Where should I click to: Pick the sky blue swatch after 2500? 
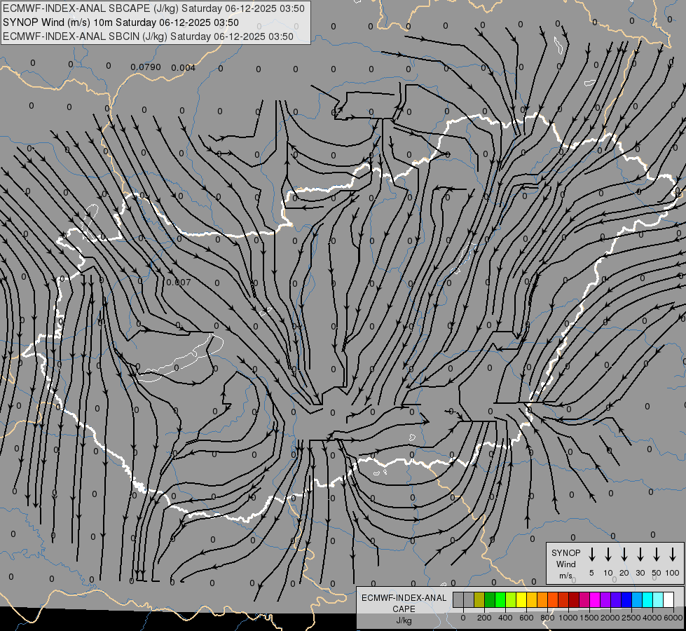pyautogui.click(x=636, y=599)
